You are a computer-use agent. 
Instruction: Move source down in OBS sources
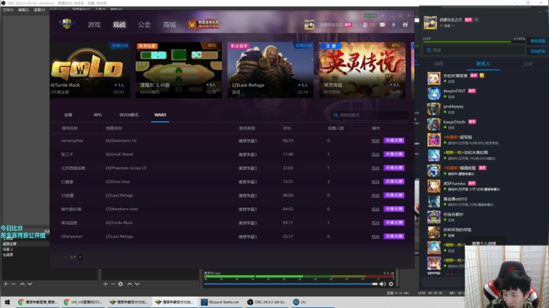coord(137,284)
